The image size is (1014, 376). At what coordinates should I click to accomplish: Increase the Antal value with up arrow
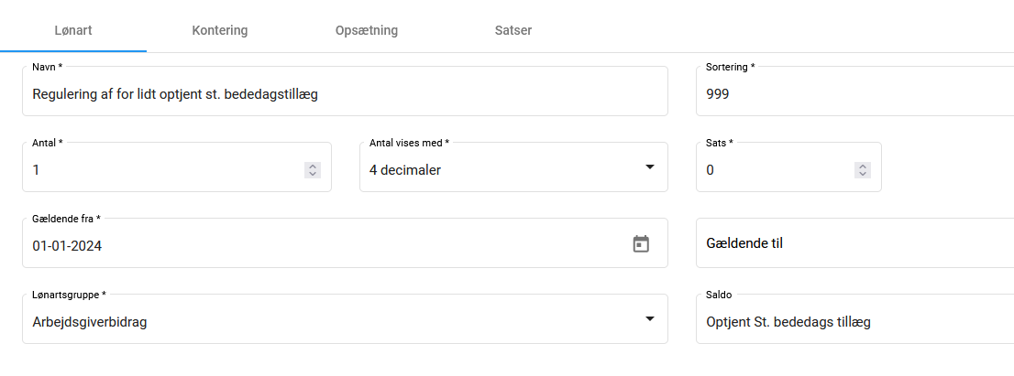pyautogui.click(x=313, y=166)
